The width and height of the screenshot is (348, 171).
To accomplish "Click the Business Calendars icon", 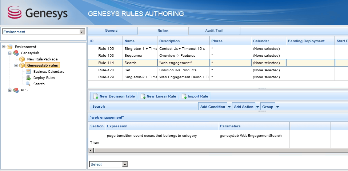I will pyautogui.click(x=28, y=72).
